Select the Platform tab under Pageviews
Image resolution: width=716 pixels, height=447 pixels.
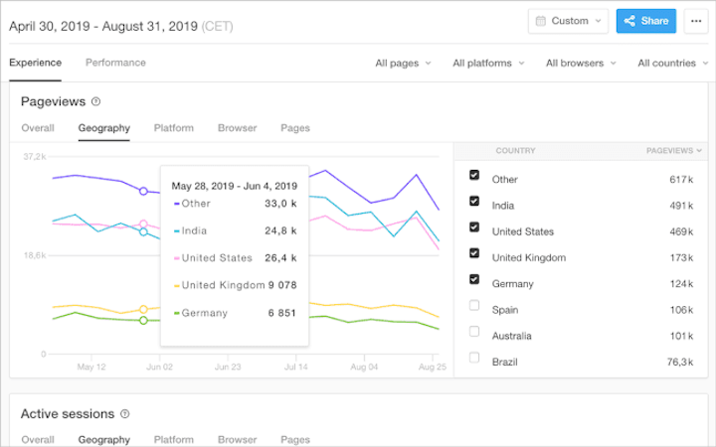point(174,128)
